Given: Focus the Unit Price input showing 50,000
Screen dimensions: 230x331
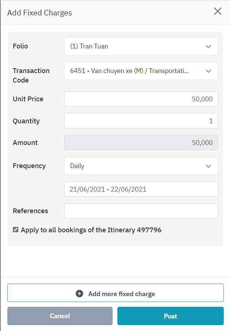Looking at the screenshot, I should (x=141, y=99).
